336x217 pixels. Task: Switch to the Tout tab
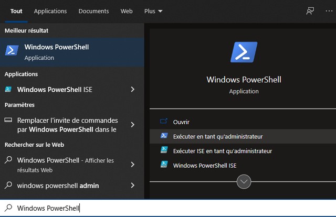point(16,11)
